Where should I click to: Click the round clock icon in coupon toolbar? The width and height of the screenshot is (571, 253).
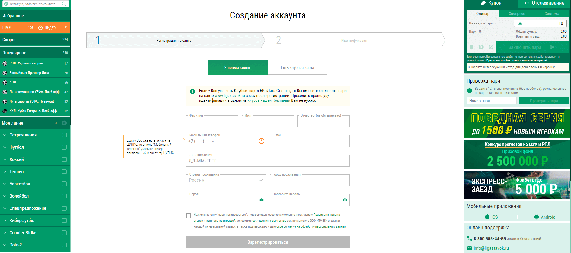(491, 47)
